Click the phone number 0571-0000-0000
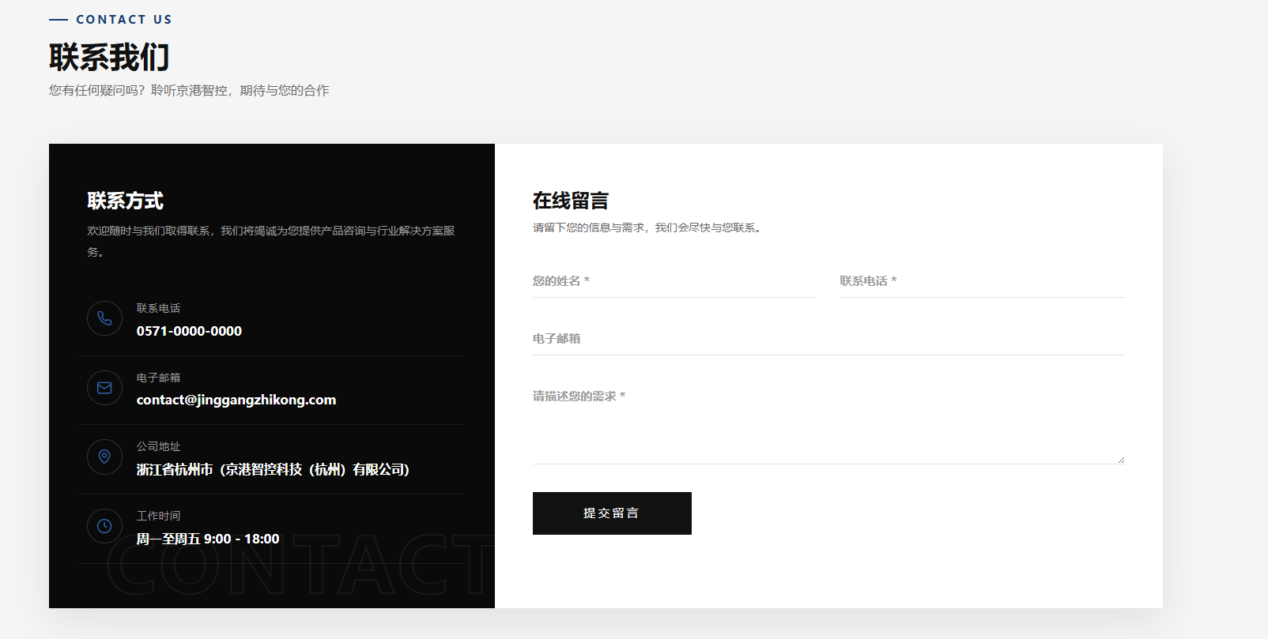The image size is (1268, 639). [x=189, y=331]
